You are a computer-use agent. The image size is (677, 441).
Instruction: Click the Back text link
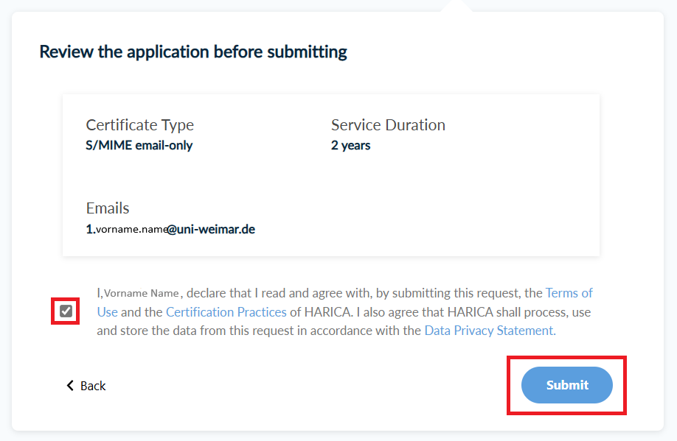click(93, 386)
